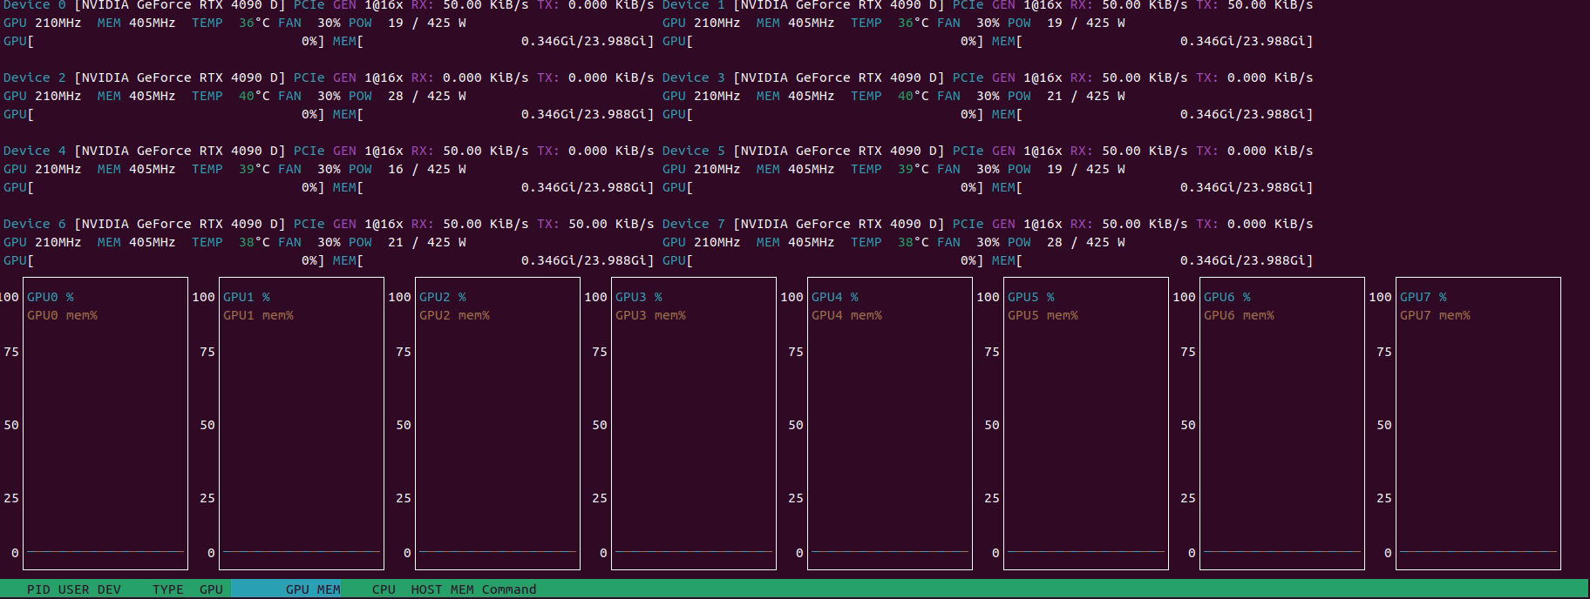Click the 'GPU4 mem%' chart legend

pos(846,315)
